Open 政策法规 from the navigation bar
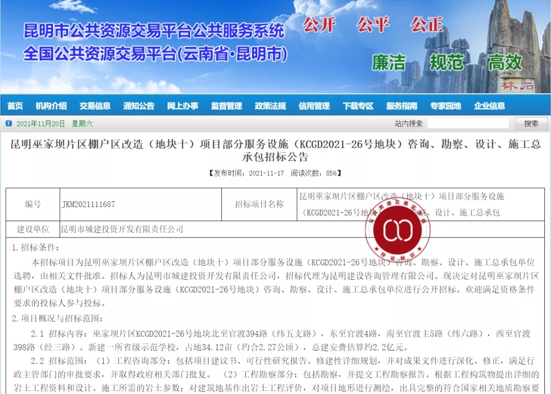The height and width of the screenshot is (394, 551). click(x=270, y=106)
